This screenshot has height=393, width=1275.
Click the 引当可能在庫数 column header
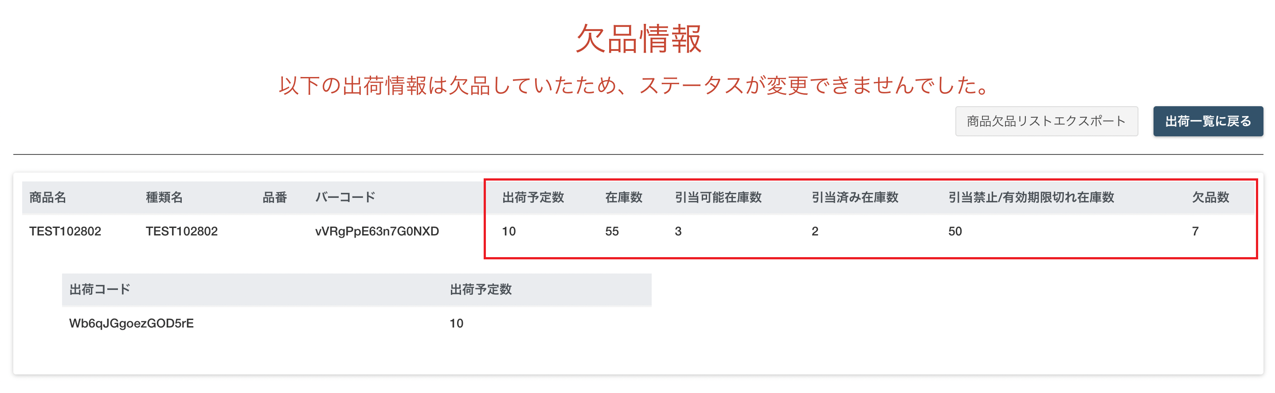pos(718,197)
